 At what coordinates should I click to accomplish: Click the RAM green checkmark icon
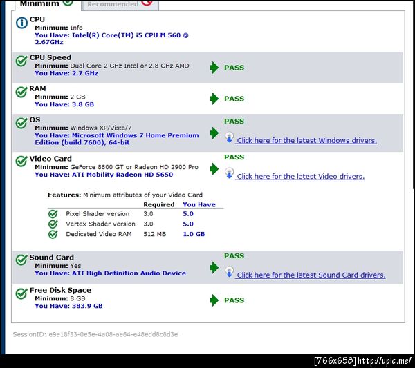coord(21,92)
